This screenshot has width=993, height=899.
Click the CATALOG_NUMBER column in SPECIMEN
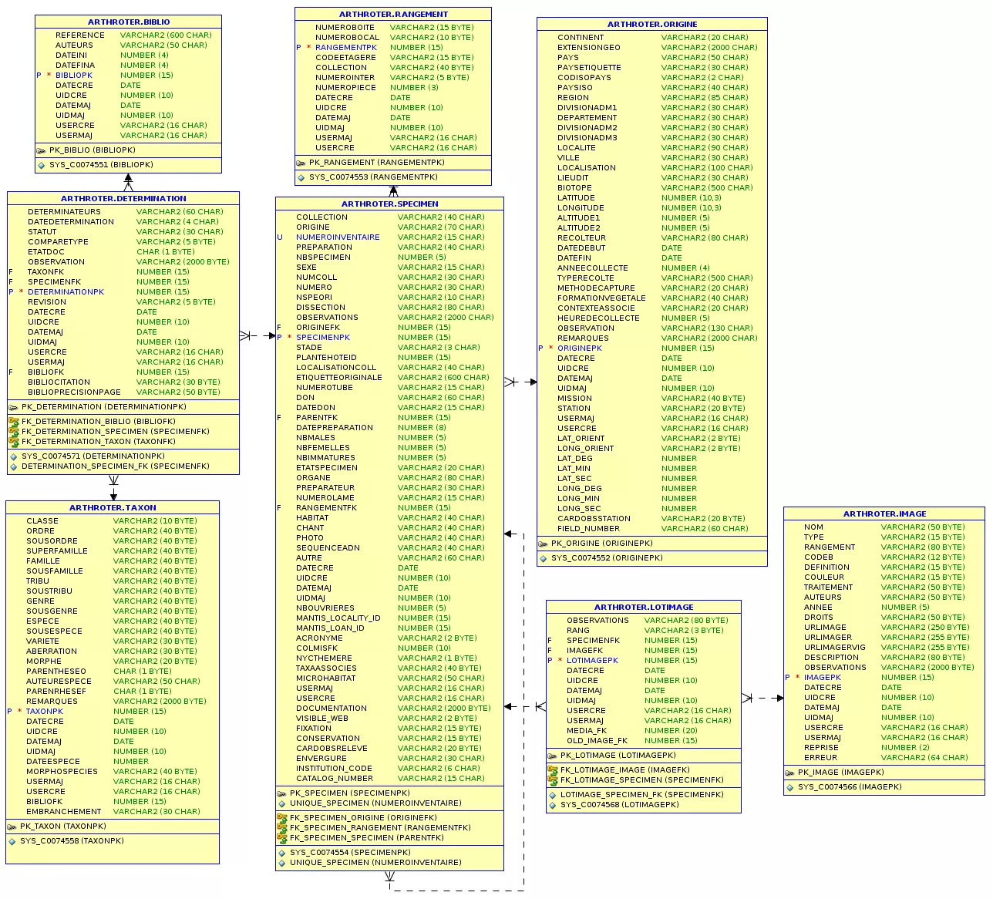click(335, 779)
